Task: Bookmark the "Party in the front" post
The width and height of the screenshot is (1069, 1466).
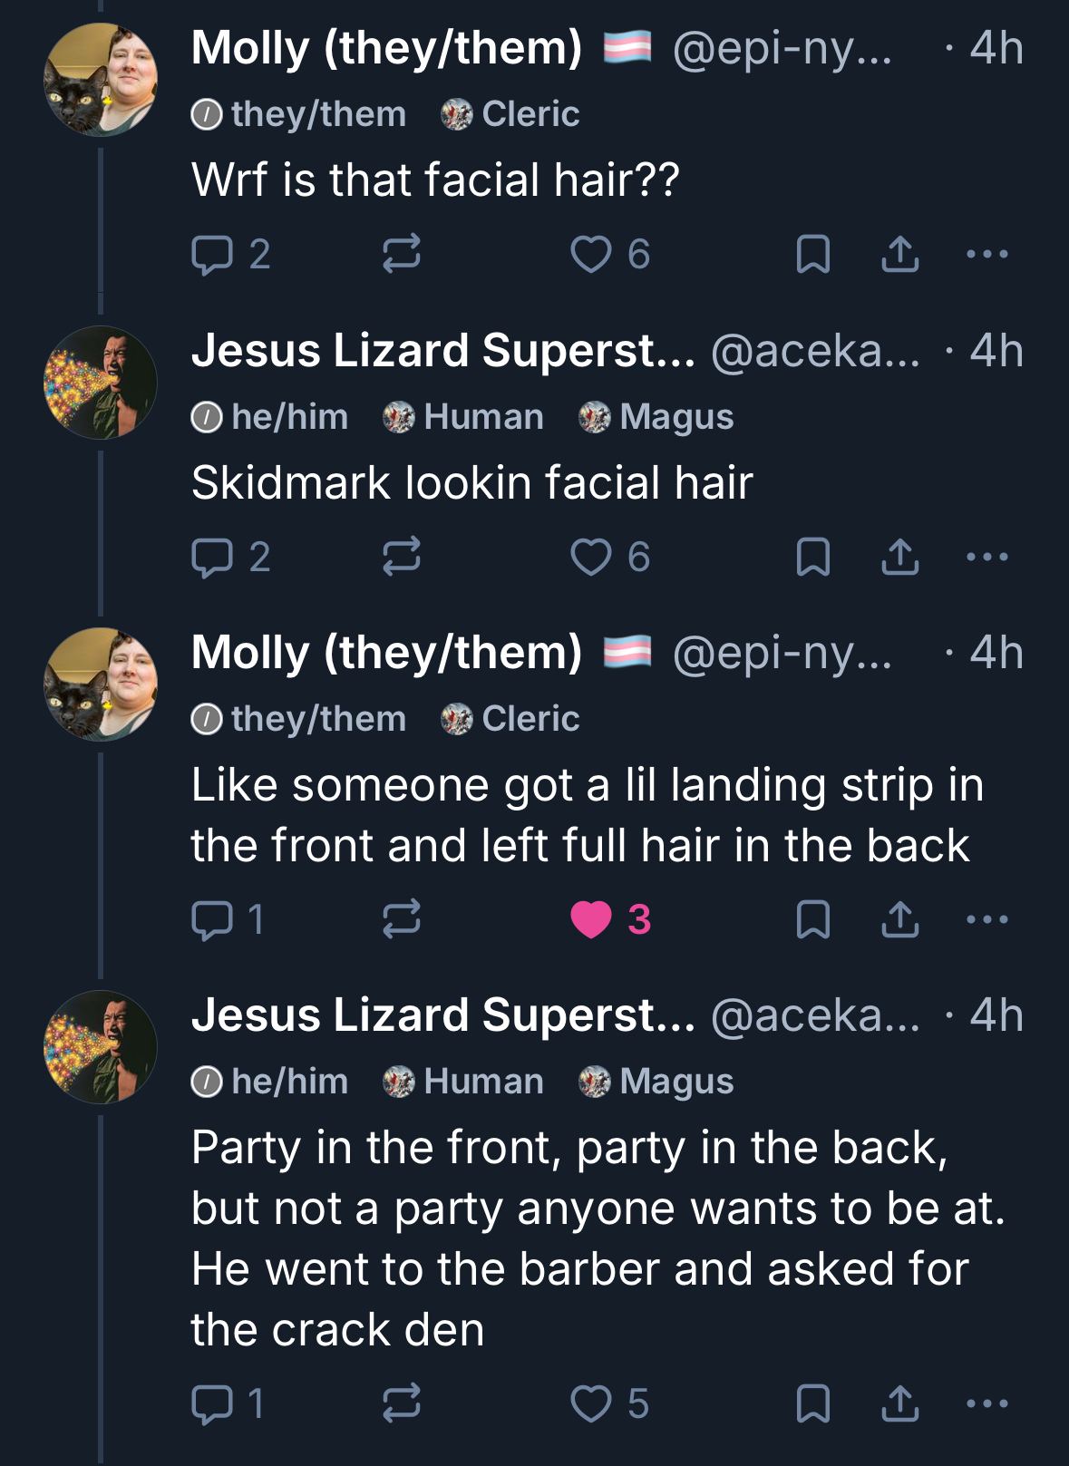Action: (x=812, y=1403)
